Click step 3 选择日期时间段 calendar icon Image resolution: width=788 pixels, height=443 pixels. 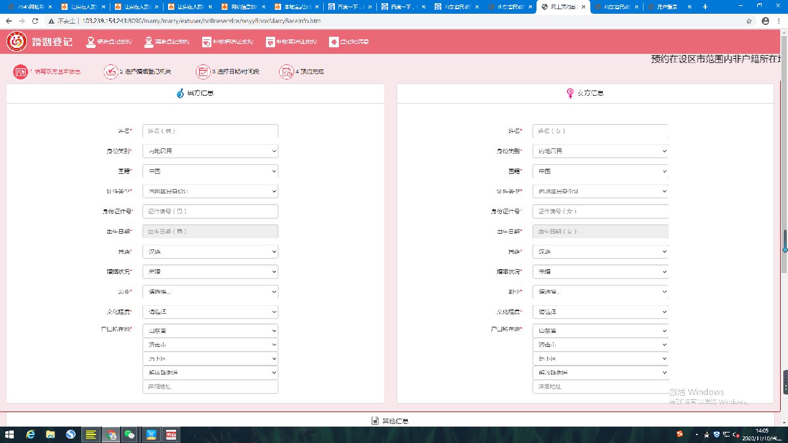tap(203, 72)
